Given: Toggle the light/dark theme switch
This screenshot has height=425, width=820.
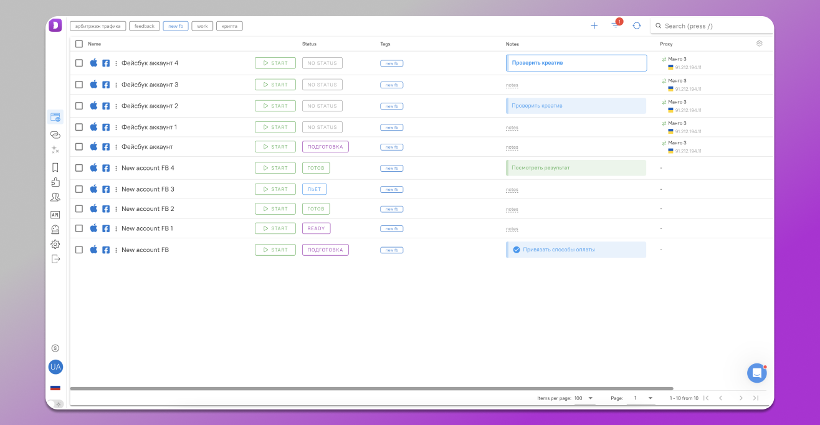Looking at the screenshot, I should (x=58, y=404).
